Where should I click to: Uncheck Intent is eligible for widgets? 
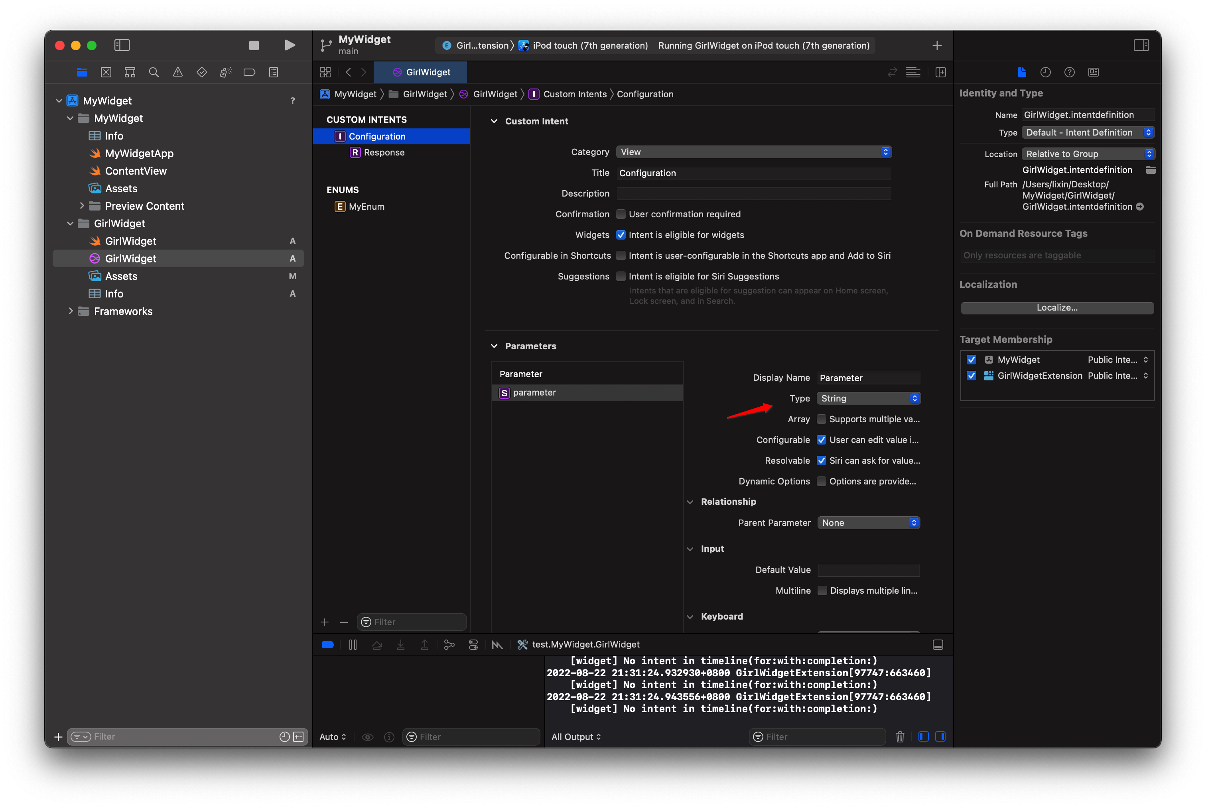click(621, 235)
